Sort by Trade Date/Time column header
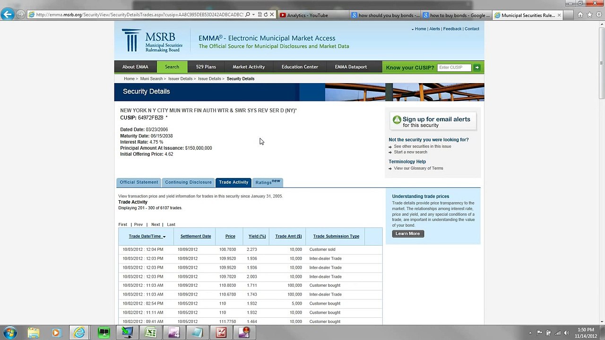Viewport: 605px width, 340px height. (147, 236)
